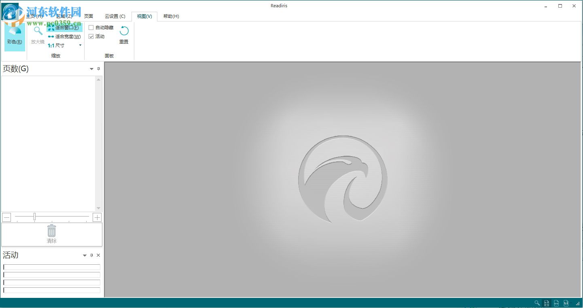
Task: Pin the 页数(G) pages panel
Action: (x=98, y=69)
